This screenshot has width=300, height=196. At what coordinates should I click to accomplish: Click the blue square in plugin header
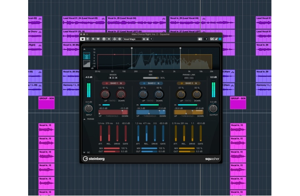[x=220, y=39]
